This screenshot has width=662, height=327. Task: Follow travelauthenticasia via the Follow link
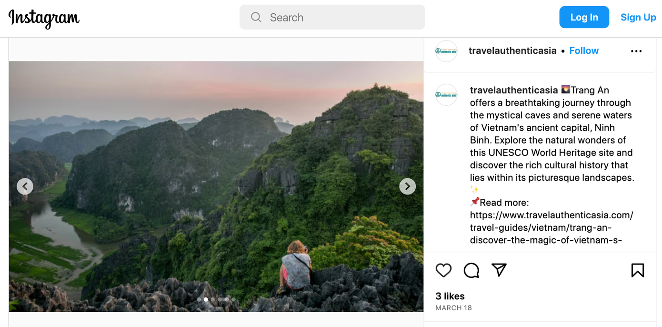point(584,51)
